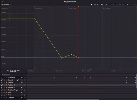Screen dimensions: 137x100
Task: Toggle curve display for Zoom X
Action: 2,80
